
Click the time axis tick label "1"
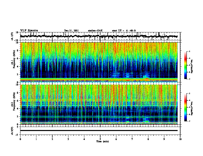(36, 139)
